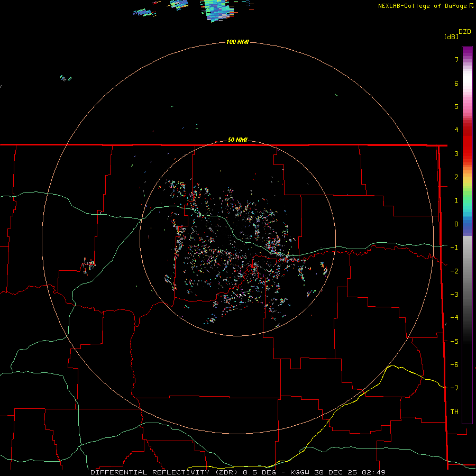This screenshot has height=476, width=476.
Task: Click the blue 0 dB band of color bar
Action: [x=467, y=224]
